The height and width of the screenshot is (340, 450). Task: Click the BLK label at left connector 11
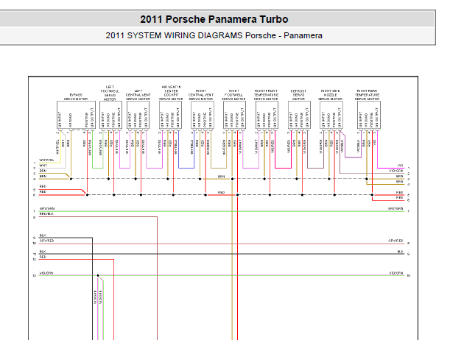click(x=43, y=252)
